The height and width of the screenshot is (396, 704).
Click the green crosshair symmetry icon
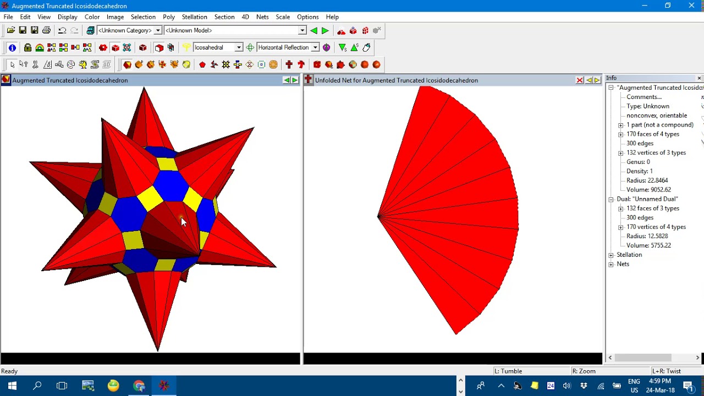click(250, 47)
